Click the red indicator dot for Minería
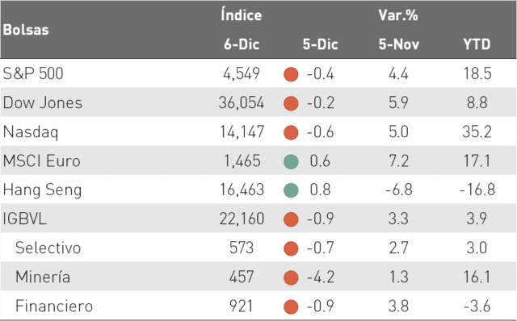The image size is (517, 321). click(291, 277)
